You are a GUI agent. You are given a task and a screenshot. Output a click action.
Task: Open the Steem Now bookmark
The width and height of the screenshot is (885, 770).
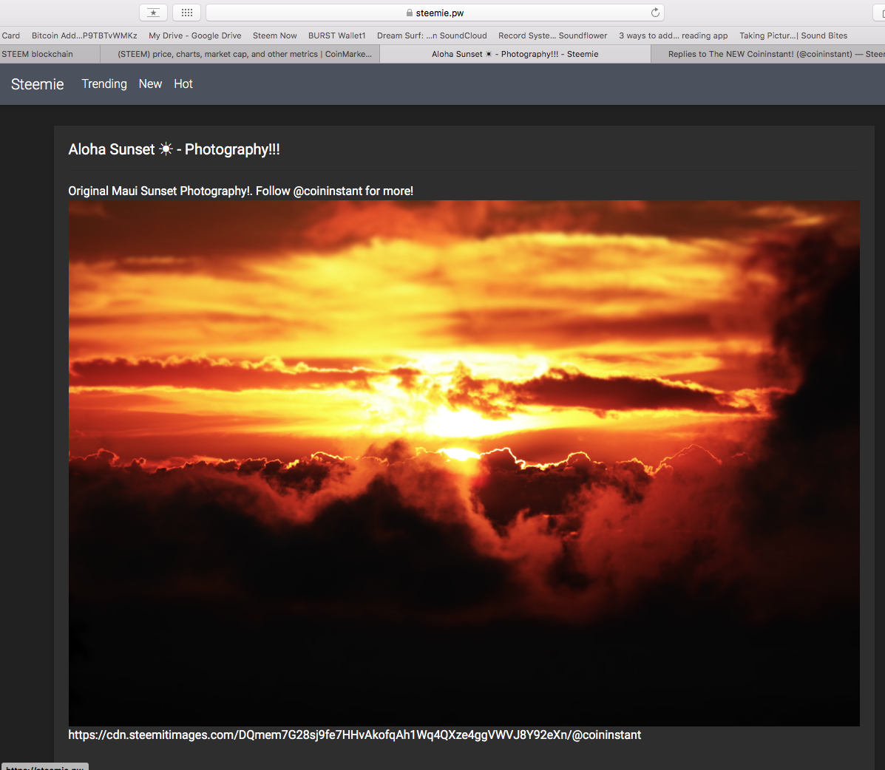(274, 35)
